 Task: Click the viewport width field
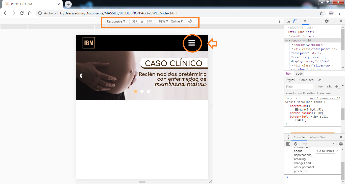coord(135,21)
